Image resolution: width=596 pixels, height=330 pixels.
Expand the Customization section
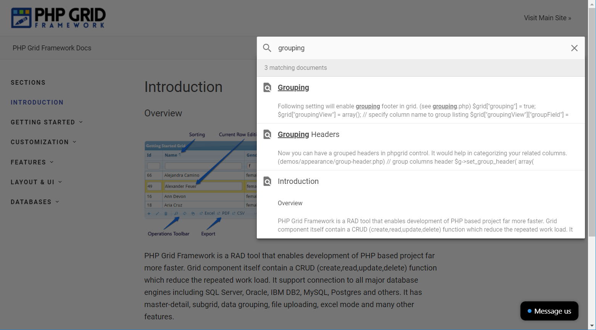click(43, 142)
